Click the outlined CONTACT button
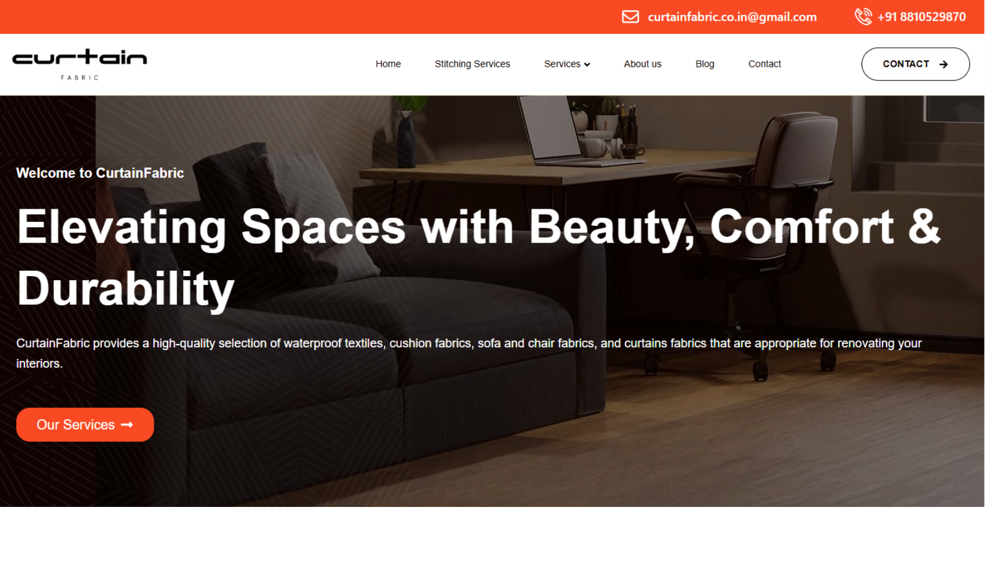 [x=915, y=64]
